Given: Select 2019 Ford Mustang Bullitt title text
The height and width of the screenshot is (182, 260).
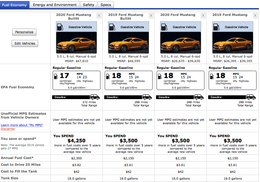Looking at the screenshot, I should [126, 16].
